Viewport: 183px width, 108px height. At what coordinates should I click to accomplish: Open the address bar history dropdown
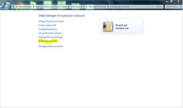click(157, 7)
